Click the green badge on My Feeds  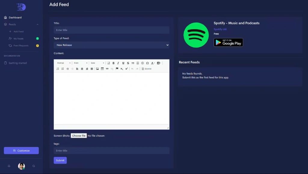(x=38, y=38)
